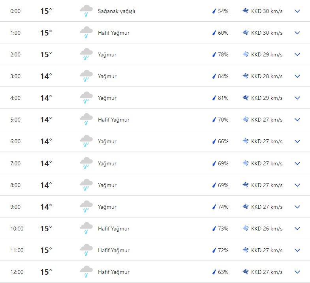Expand the 5:00 forecast row chevron

click(297, 120)
